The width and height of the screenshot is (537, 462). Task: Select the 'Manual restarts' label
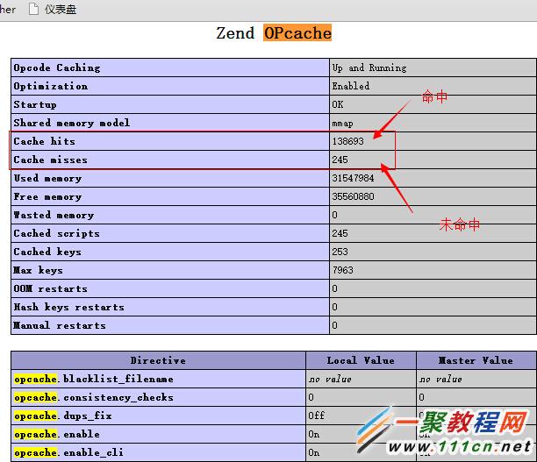(x=60, y=325)
